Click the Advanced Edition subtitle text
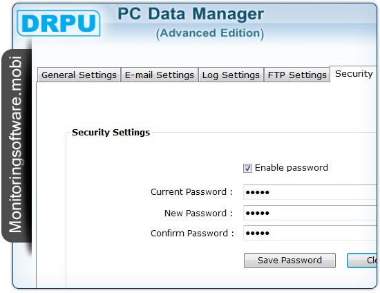 210,33
